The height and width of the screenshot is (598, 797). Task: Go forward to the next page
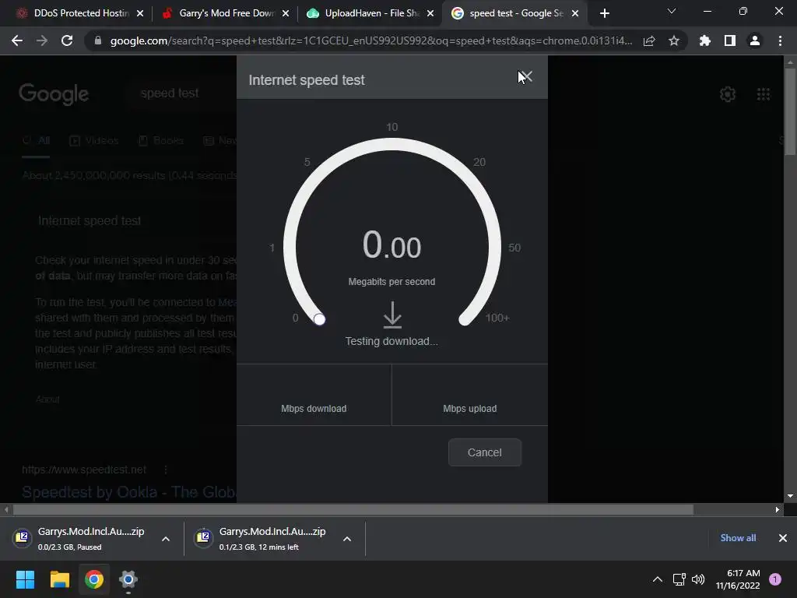42,40
